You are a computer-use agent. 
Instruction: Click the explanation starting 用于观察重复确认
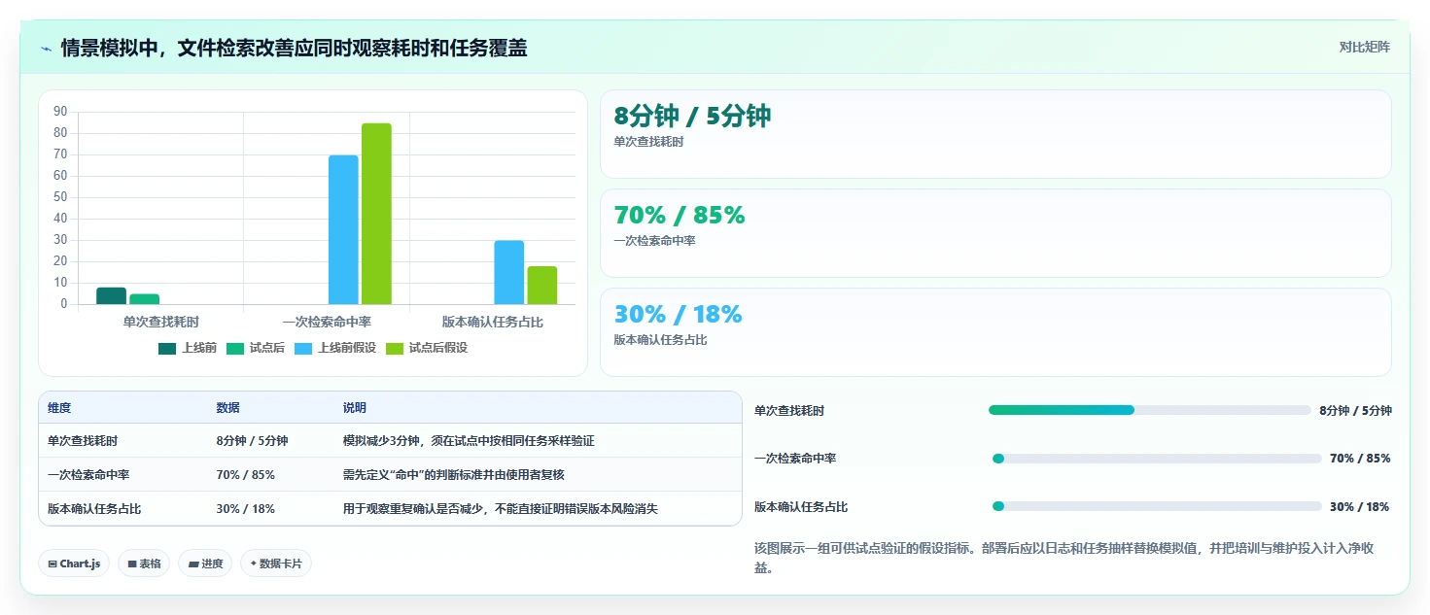pyautogui.click(x=501, y=509)
